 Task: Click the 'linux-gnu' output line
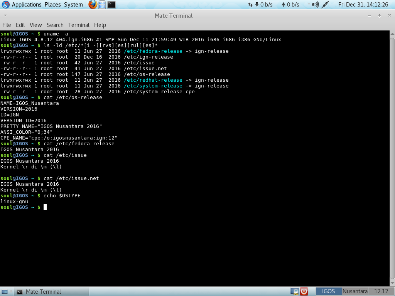(14, 201)
